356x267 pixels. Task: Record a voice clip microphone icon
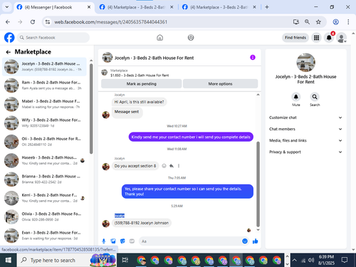click(104, 241)
